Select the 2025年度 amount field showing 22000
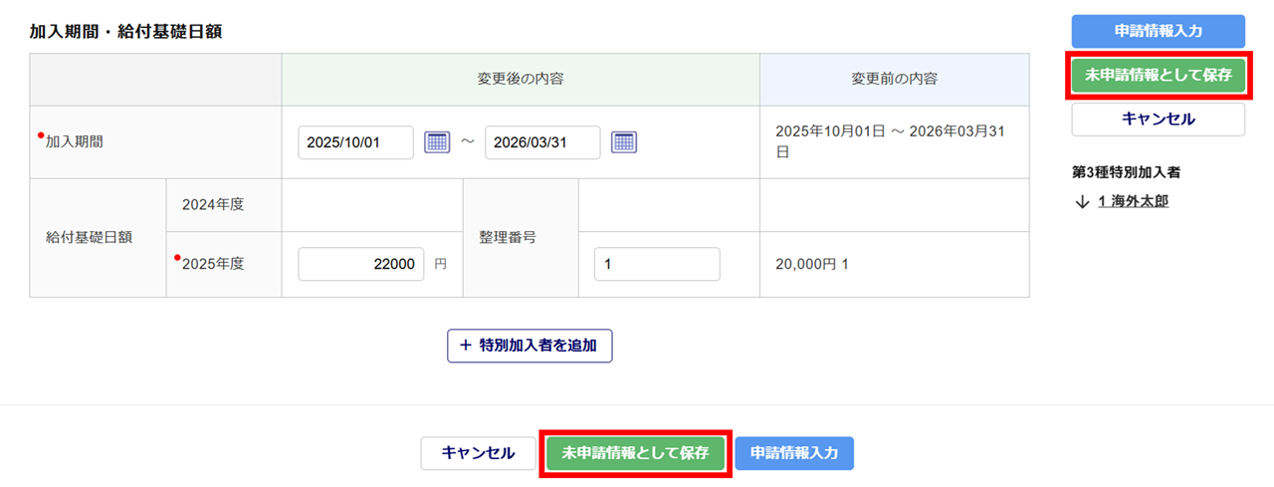Viewport: 1274px width, 487px height. coord(361,264)
